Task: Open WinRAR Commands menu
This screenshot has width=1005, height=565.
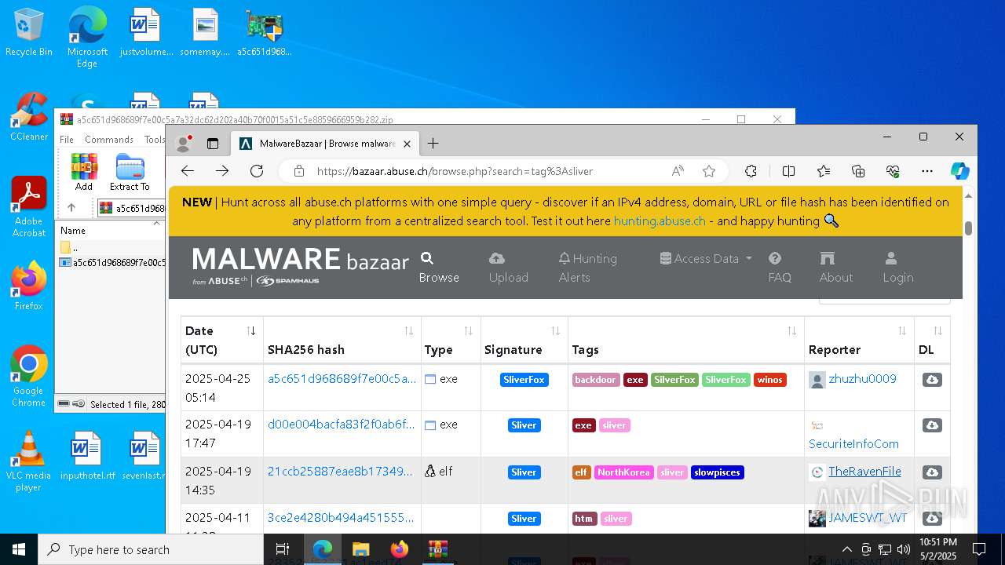Action: 109,139
